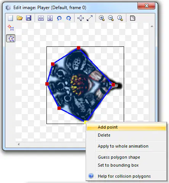Rotate image counter-clockwise
The width and height of the screenshot is (169, 183).
(x=59, y=18)
